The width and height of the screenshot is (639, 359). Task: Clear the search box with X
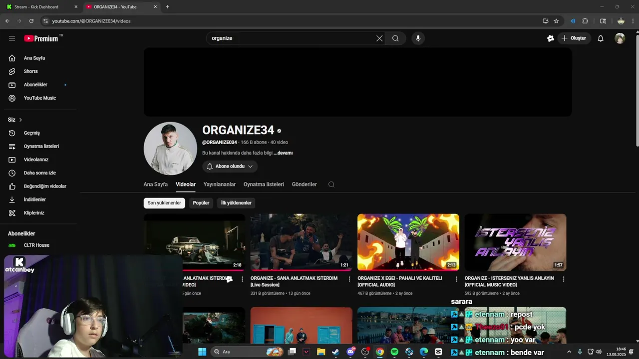[x=379, y=38]
